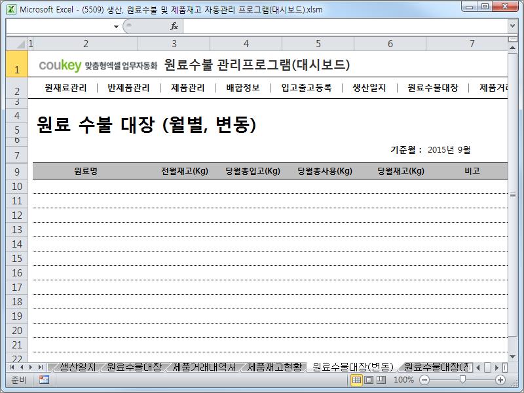Open the 원재료관리 menu link
Image resolution: width=524 pixels, height=393 pixels.
[x=65, y=88]
